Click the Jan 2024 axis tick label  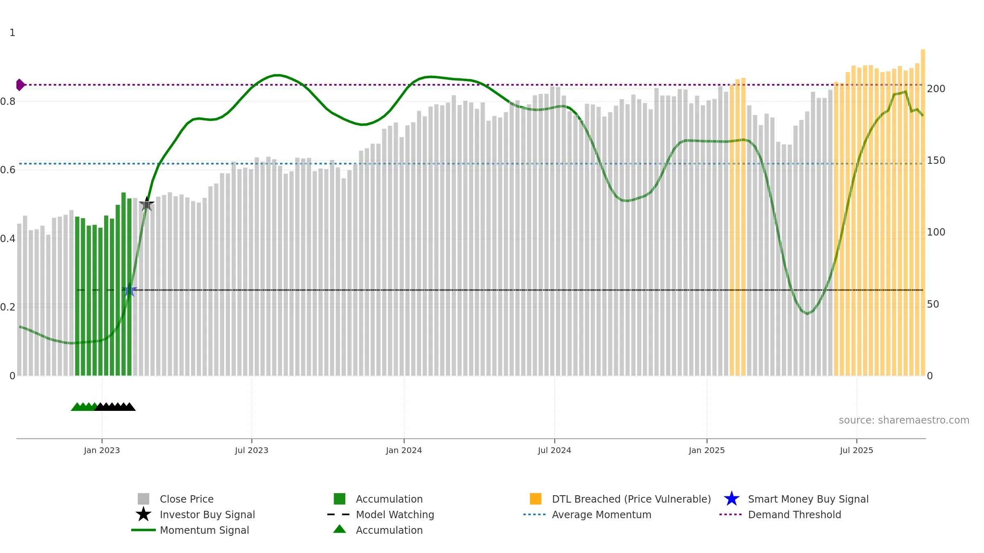tap(404, 451)
